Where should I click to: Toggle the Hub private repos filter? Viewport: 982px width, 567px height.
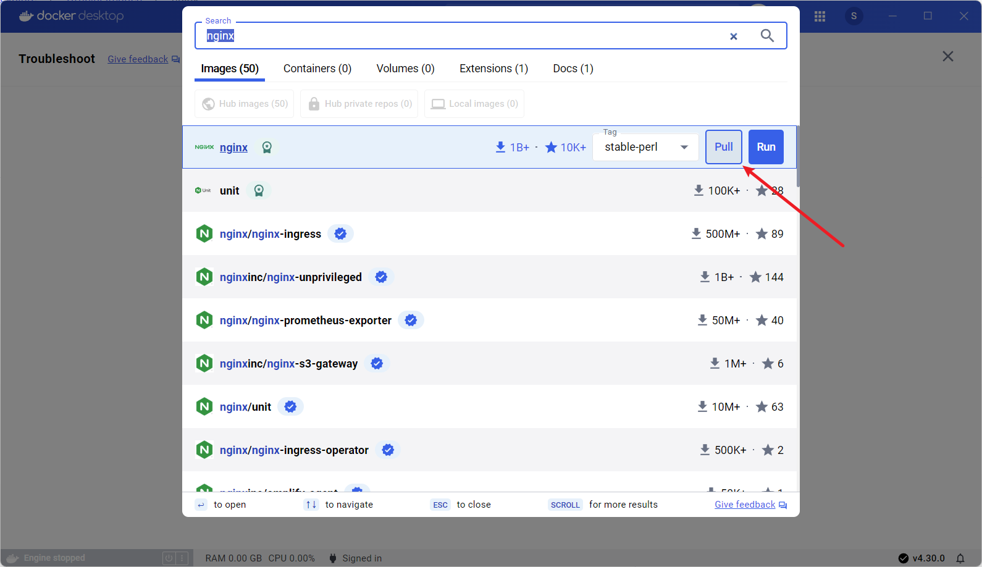(359, 104)
